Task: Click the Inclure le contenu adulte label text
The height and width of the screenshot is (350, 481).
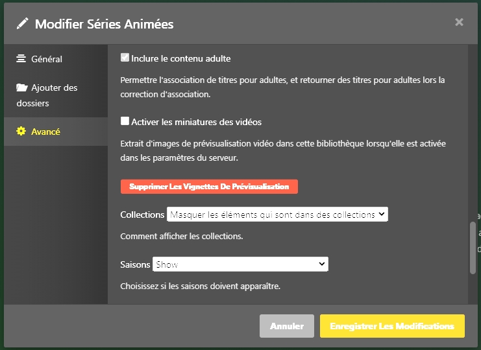Action: point(180,59)
